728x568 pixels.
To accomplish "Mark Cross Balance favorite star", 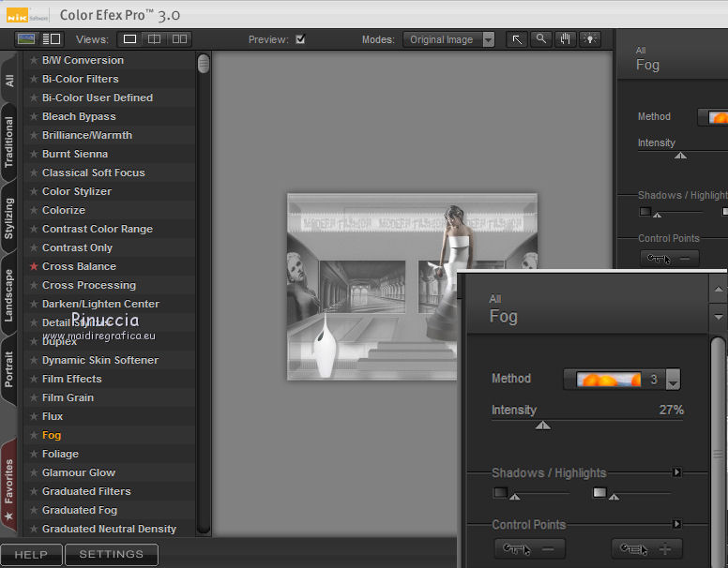I will click(x=34, y=266).
